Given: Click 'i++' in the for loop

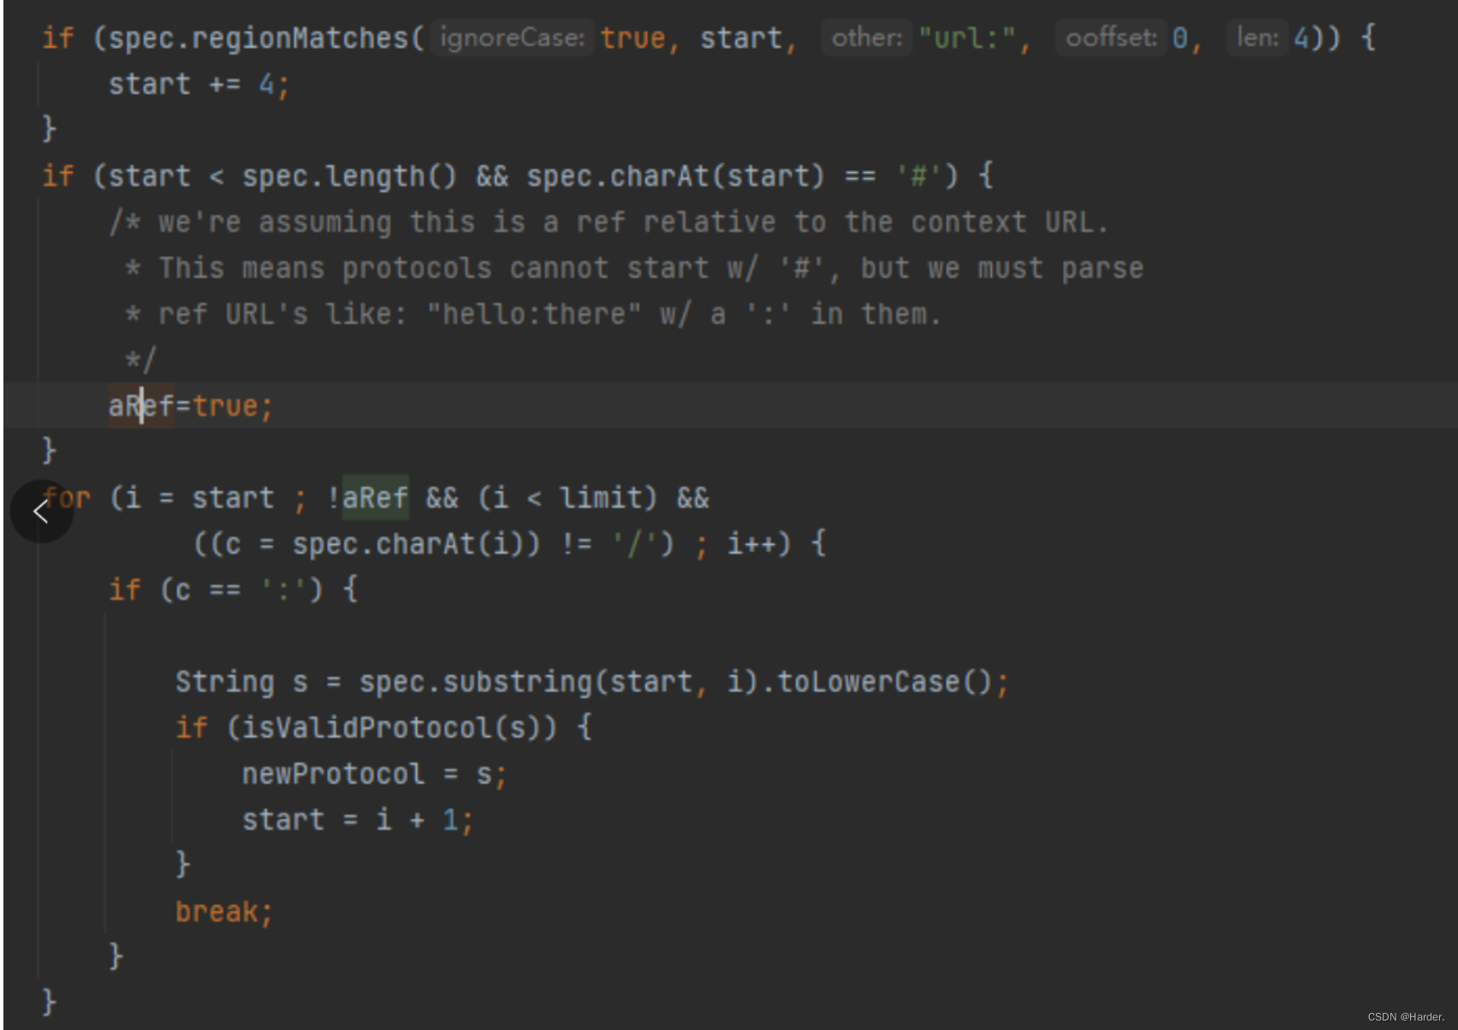Looking at the screenshot, I should [x=750, y=544].
